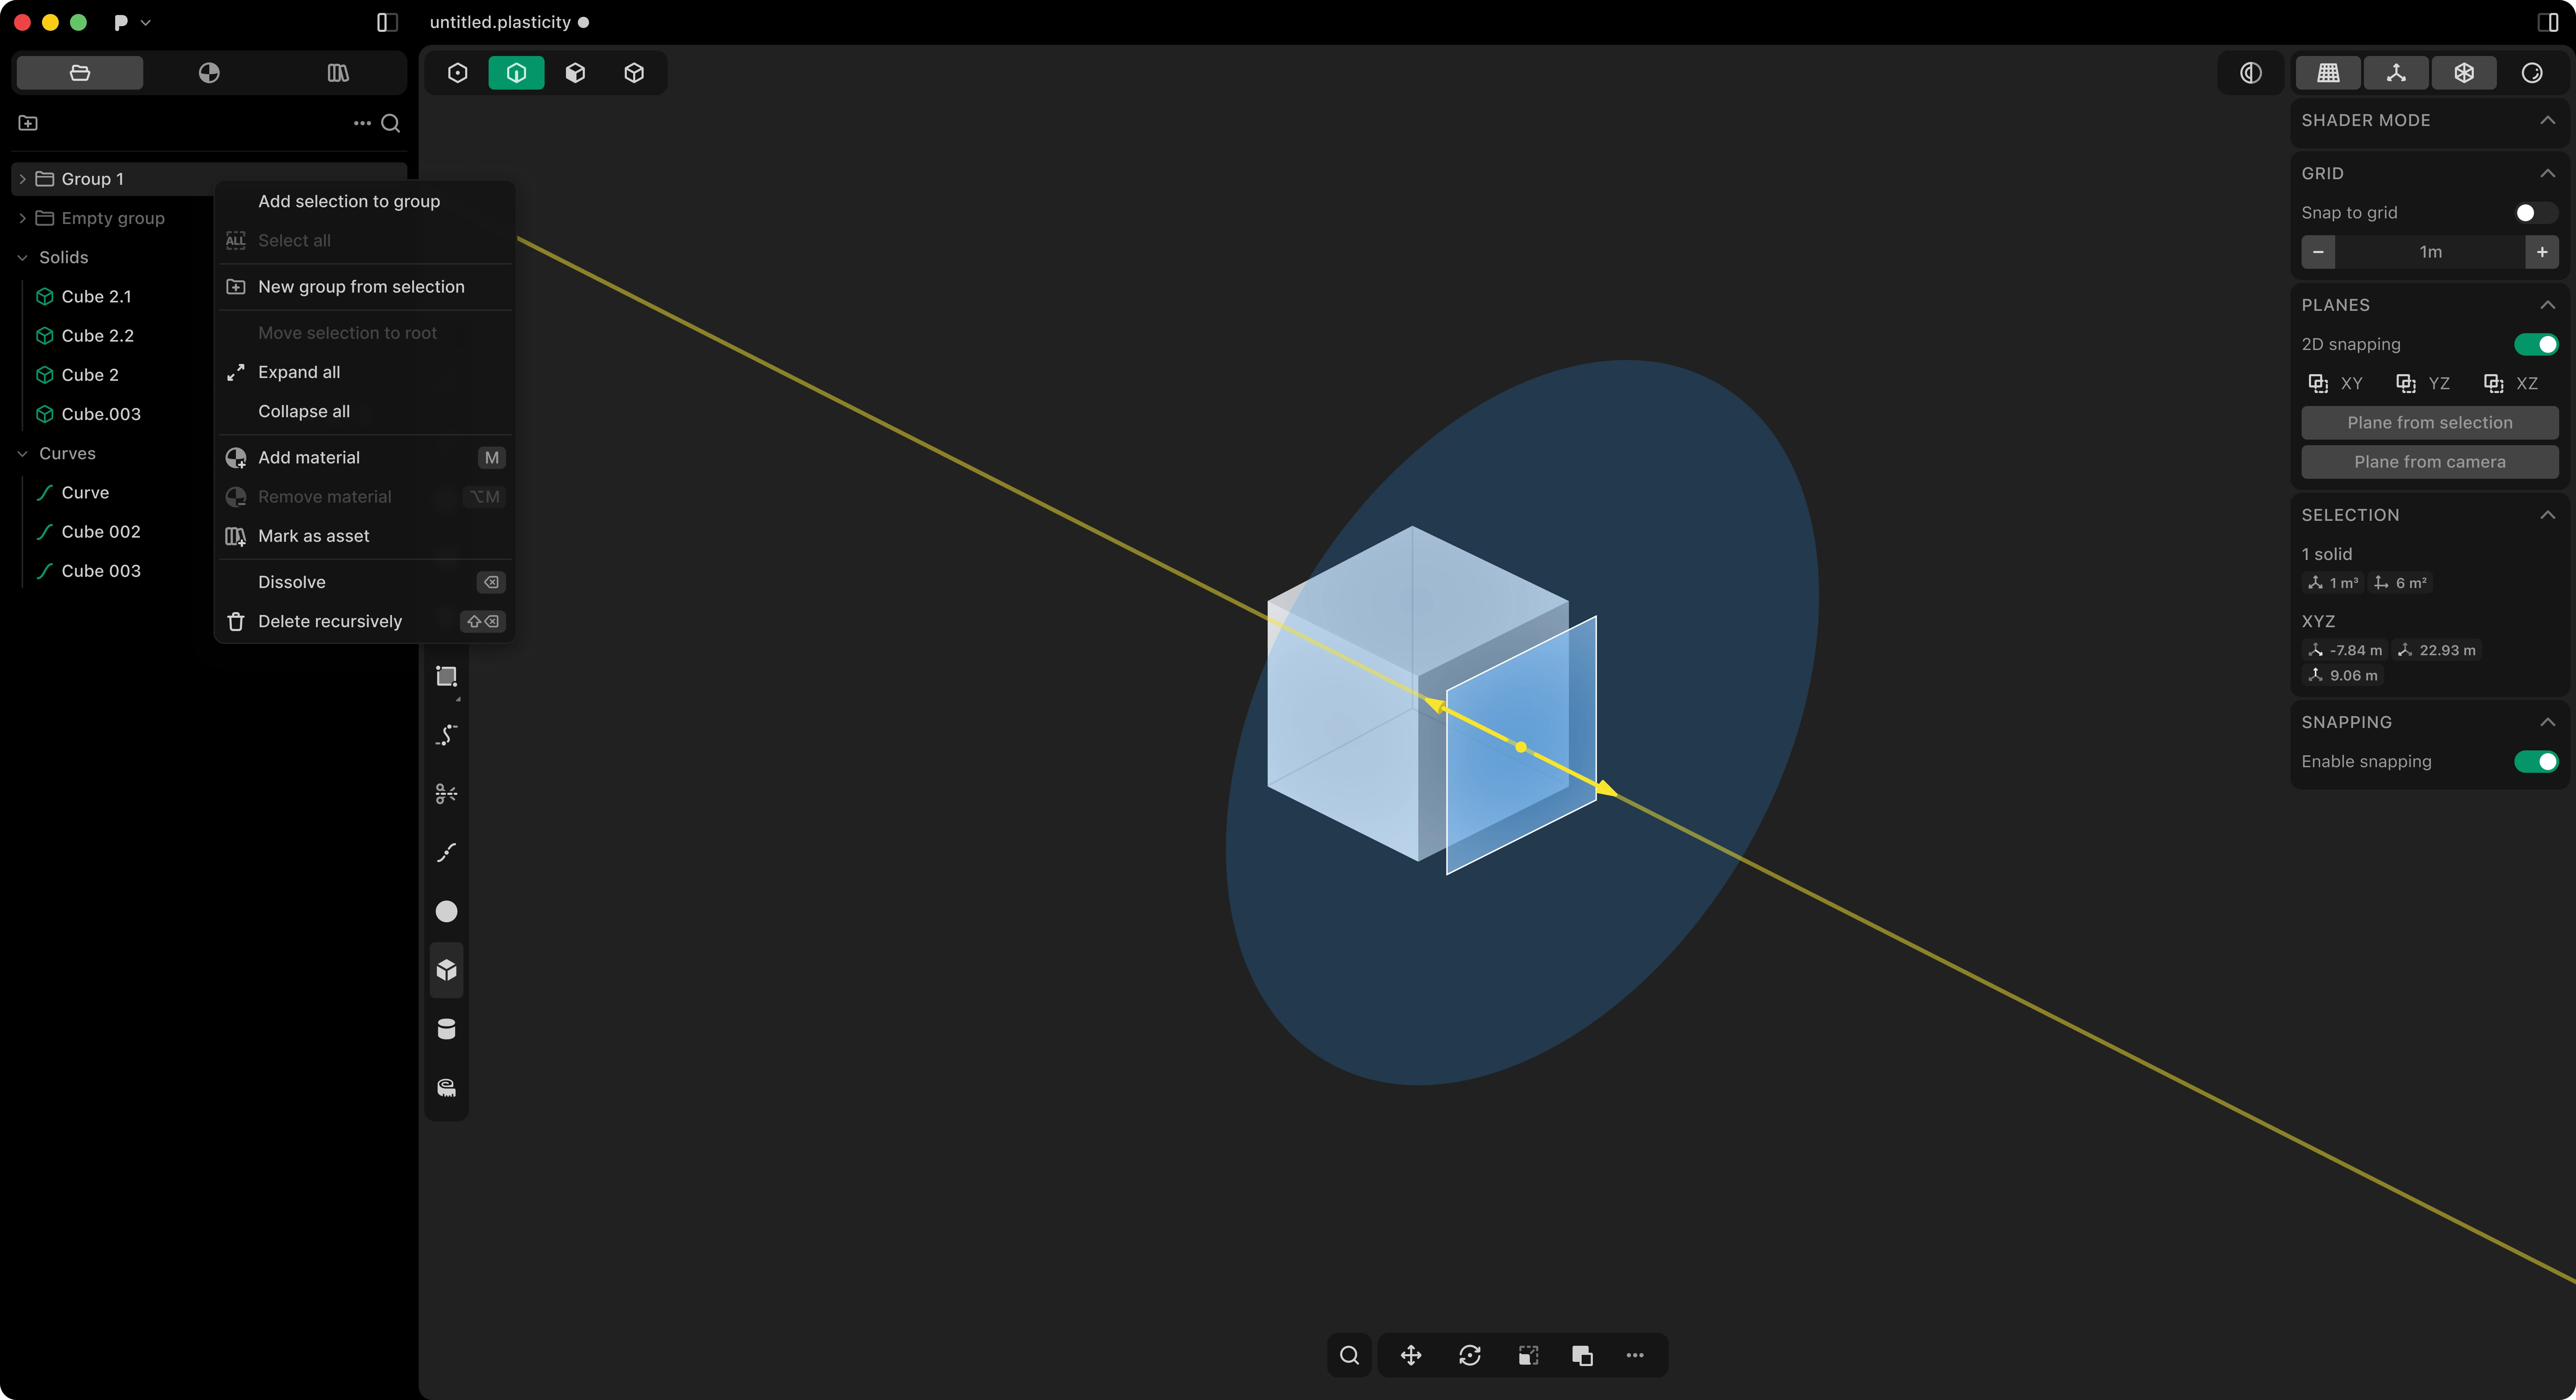2576x1400 pixels.
Task: Toggle the grid floor display icon
Action: 2328,73
